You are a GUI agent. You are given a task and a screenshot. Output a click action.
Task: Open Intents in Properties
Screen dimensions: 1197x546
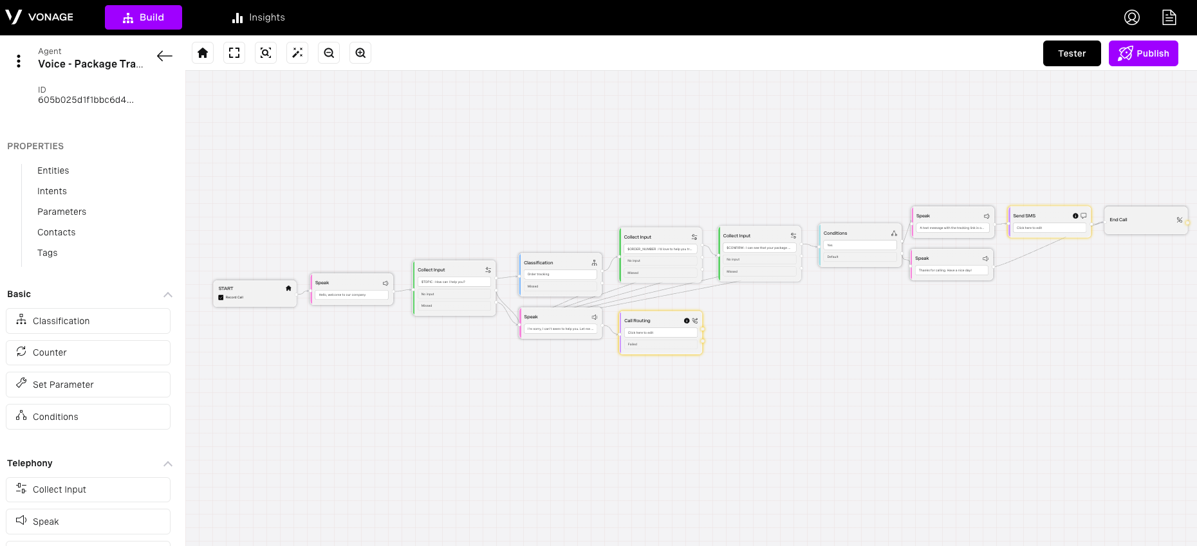[x=52, y=191]
